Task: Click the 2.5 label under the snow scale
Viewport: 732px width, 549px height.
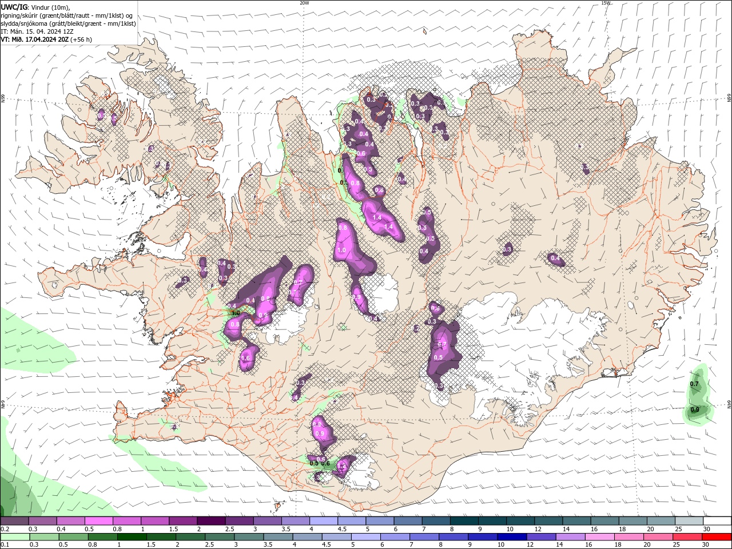Action: click(229, 529)
